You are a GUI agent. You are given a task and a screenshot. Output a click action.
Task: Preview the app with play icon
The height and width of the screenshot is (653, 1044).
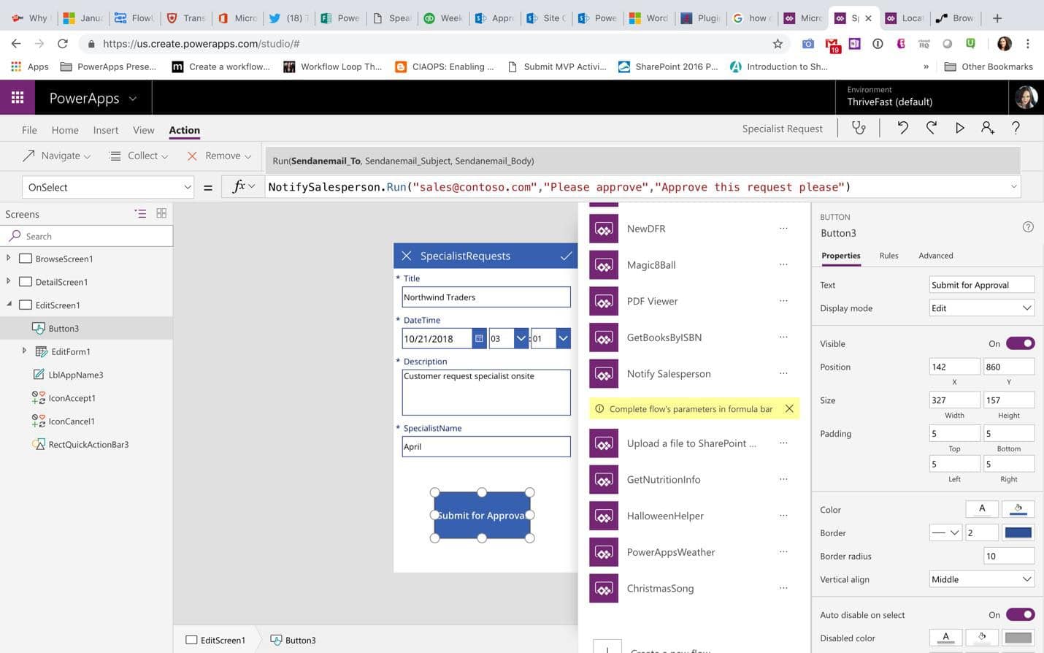(x=959, y=128)
